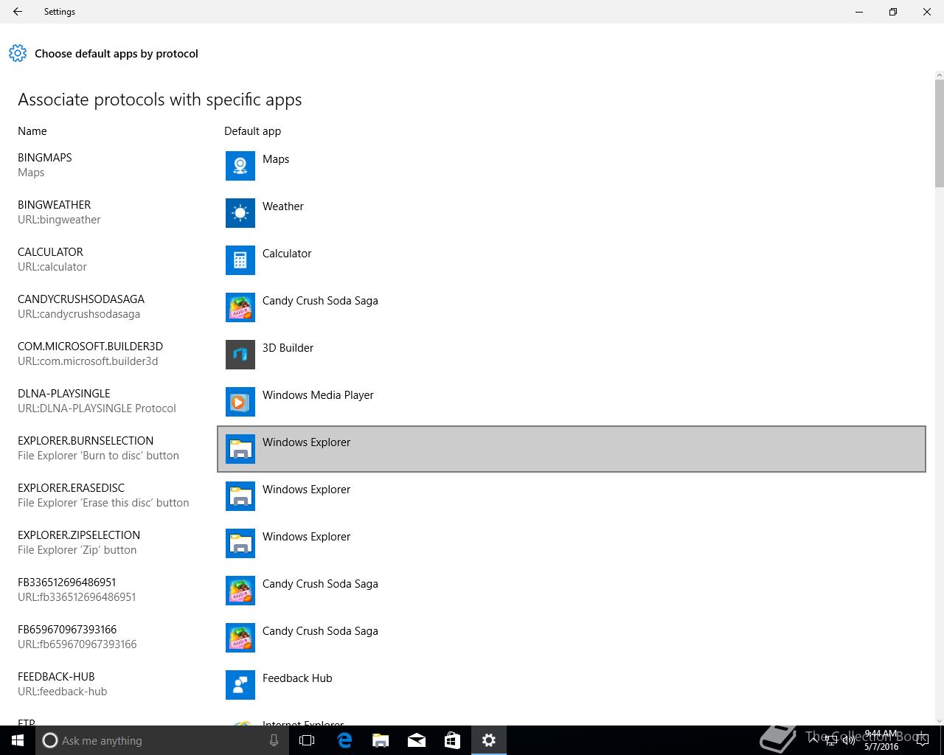This screenshot has width=944, height=755.
Task: Click the scrollbar down arrow
Action: pos(940,720)
